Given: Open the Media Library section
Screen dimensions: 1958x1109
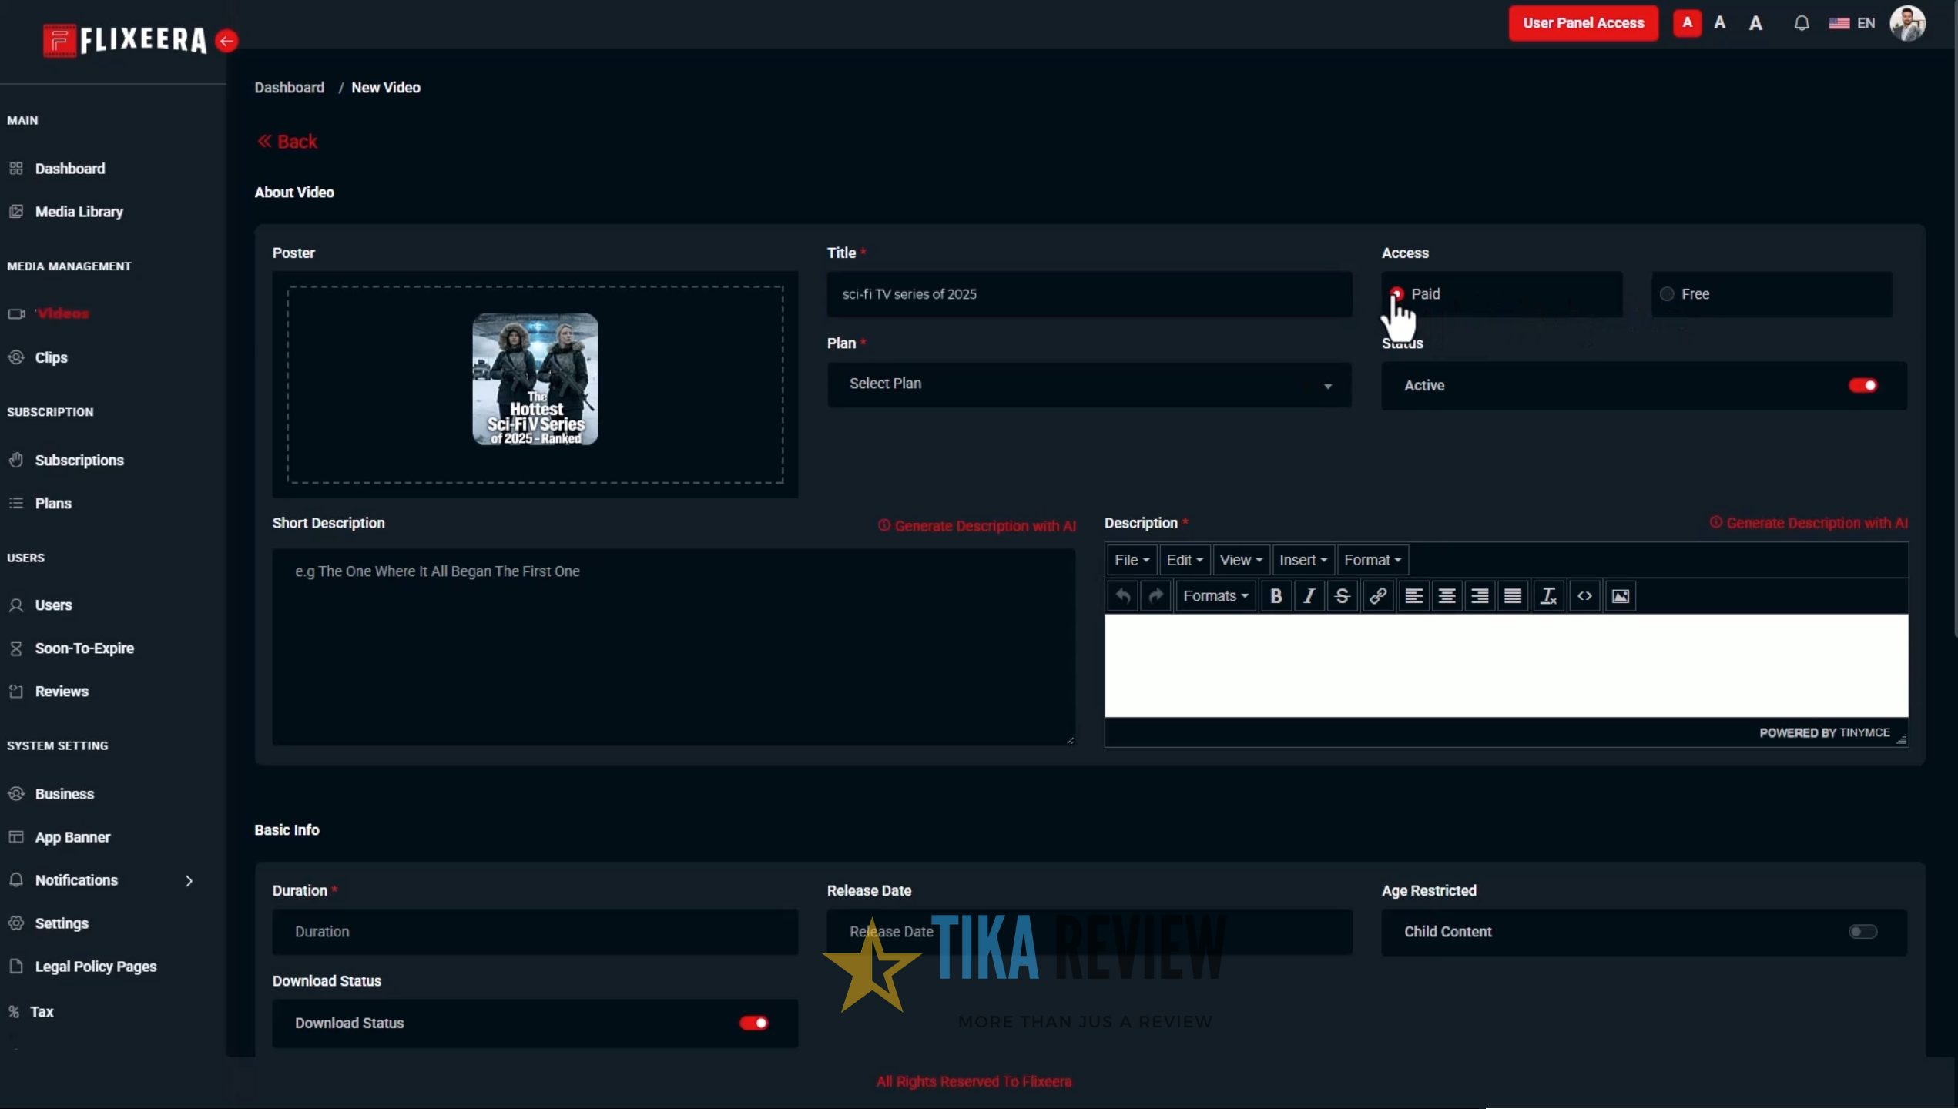Looking at the screenshot, I should coord(79,211).
